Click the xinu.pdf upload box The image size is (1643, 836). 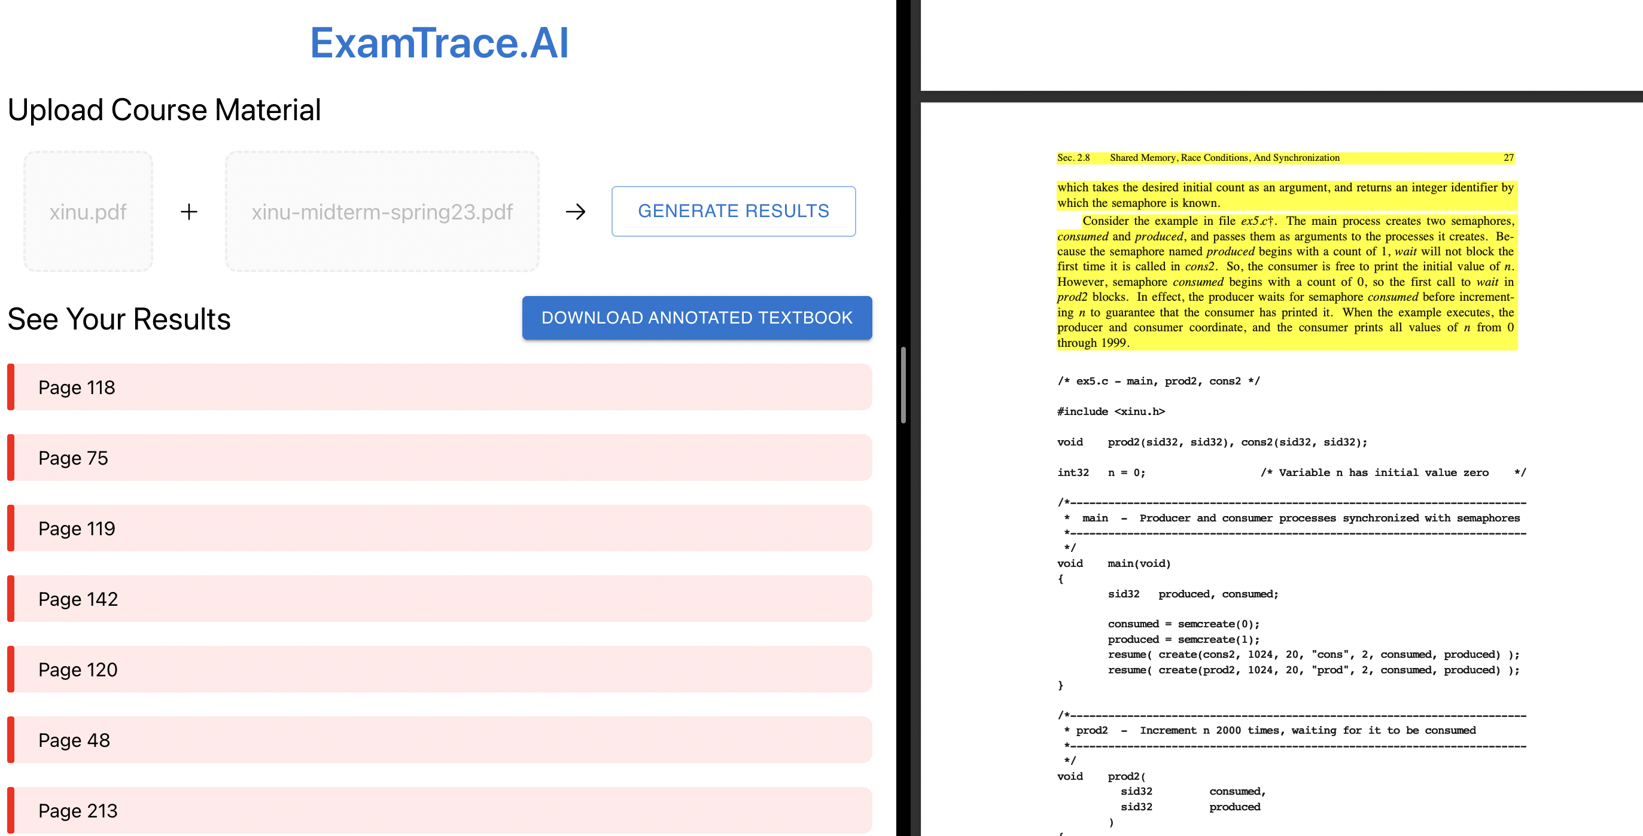click(88, 211)
